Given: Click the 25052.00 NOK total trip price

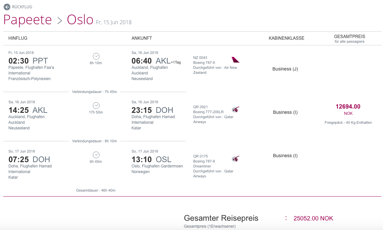Looking at the screenshot, I should (313, 218).
